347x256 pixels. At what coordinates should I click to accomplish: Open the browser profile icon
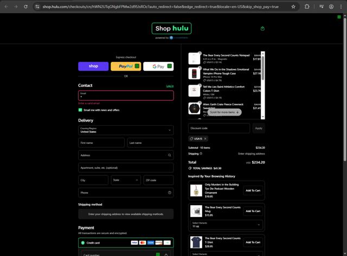coord(331,7)
